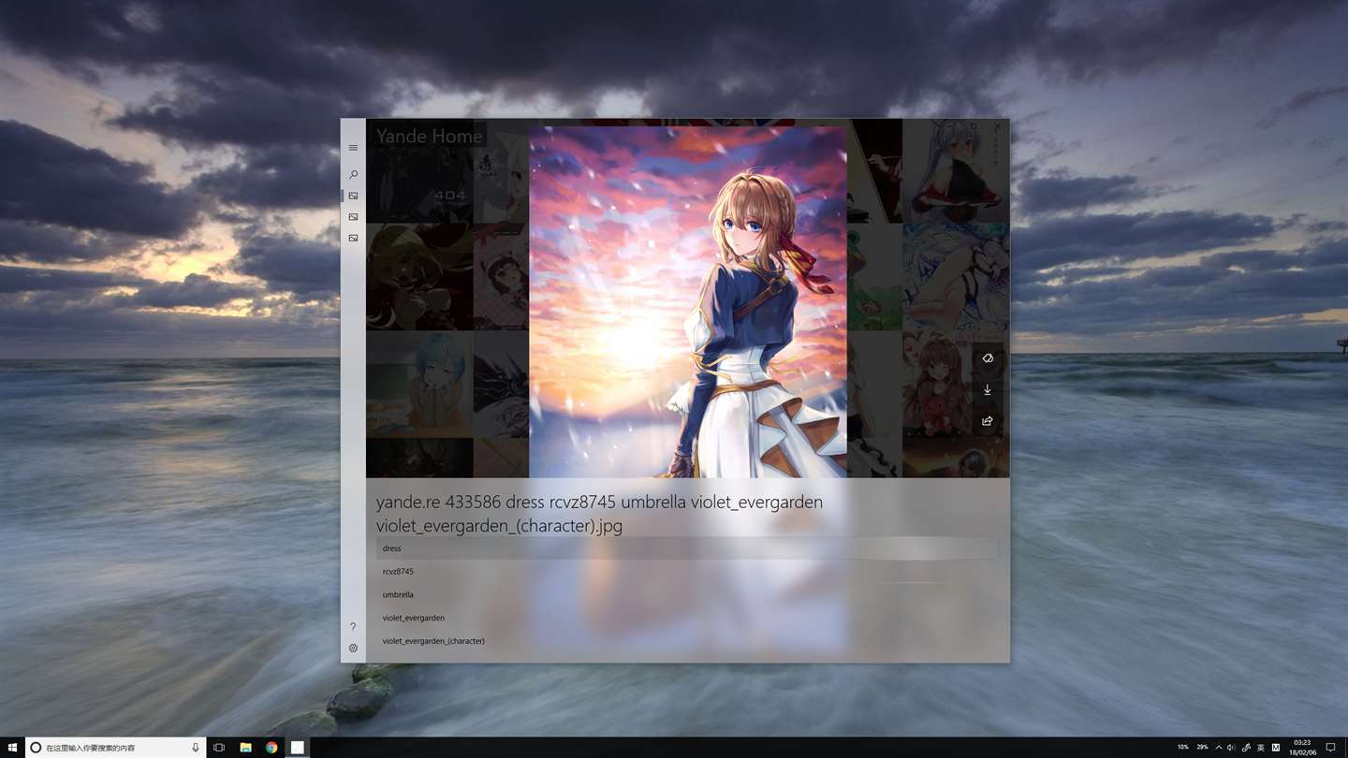Focus the Cortana search box on the taskbar
This screenshot has width=1348, height=758.
(116, 748)
